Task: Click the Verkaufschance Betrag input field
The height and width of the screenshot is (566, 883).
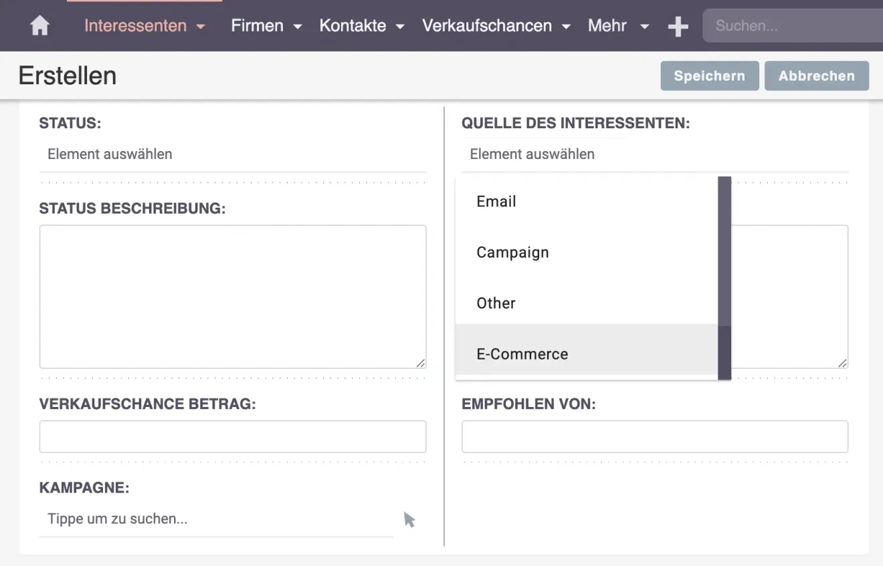Action: [x=232, y=436]
